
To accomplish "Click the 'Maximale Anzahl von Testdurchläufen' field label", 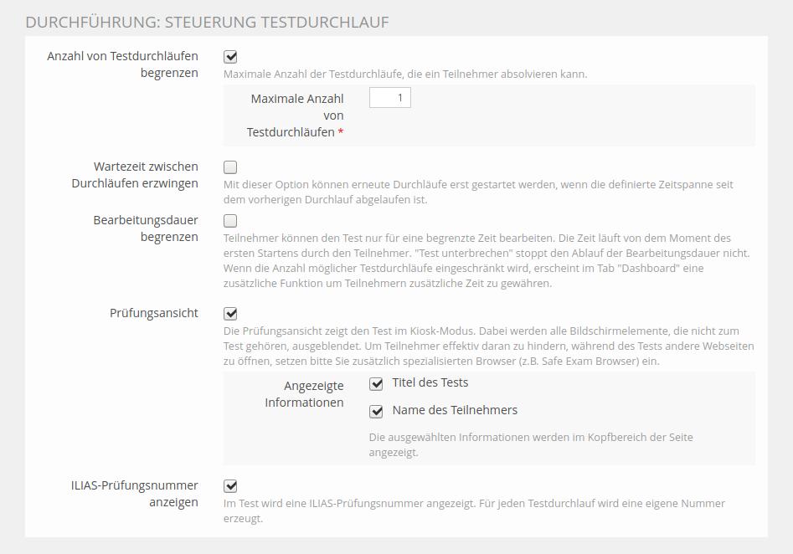I will click(x=296, y=115).
